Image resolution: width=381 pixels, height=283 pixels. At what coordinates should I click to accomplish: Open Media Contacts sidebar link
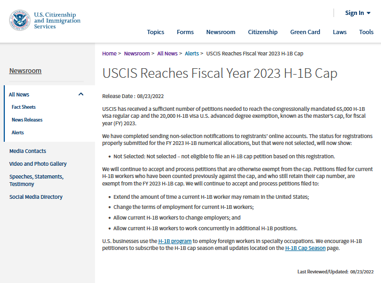pos(28,151)
